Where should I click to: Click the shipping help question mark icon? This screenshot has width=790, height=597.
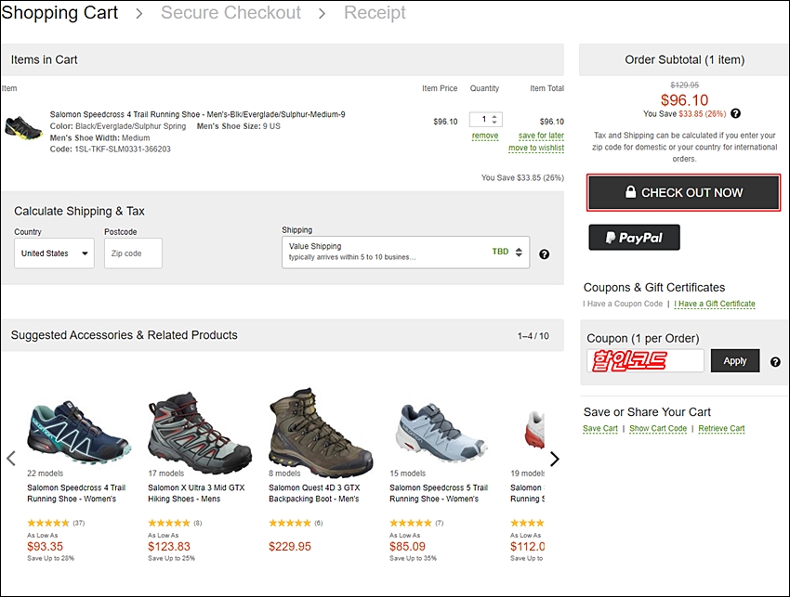coord(545,254)
